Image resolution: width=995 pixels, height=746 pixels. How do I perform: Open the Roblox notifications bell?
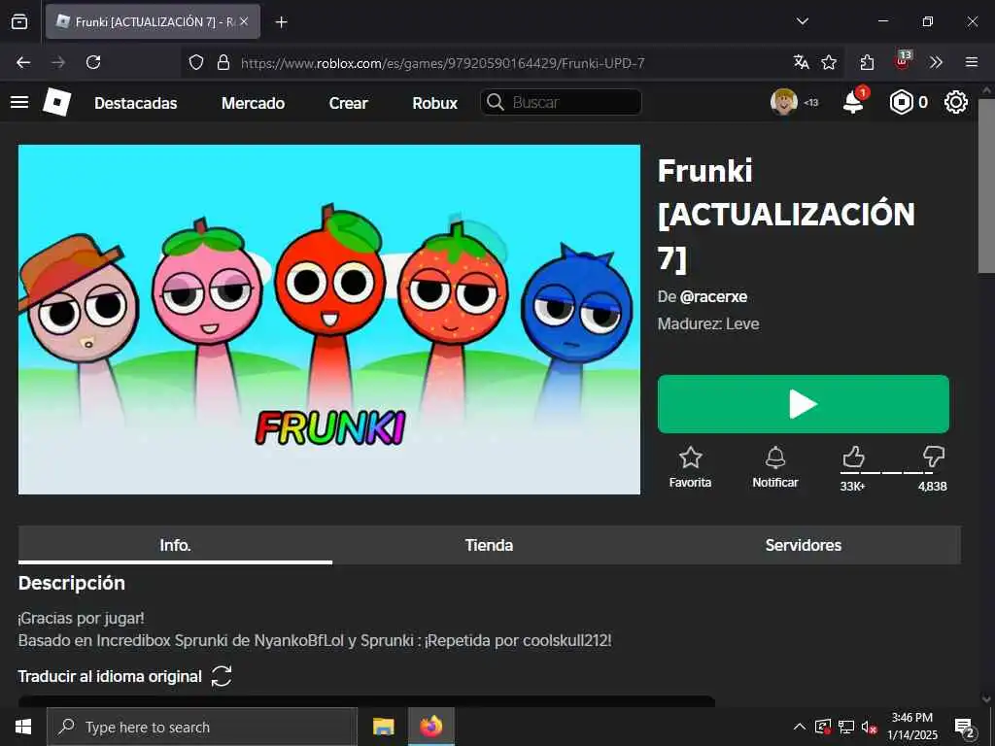pos(854,102)
